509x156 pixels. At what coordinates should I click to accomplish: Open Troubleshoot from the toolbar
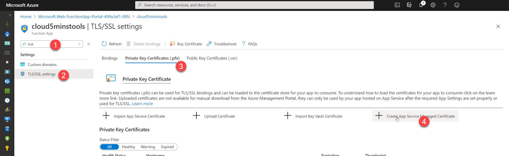click(221, 44)
